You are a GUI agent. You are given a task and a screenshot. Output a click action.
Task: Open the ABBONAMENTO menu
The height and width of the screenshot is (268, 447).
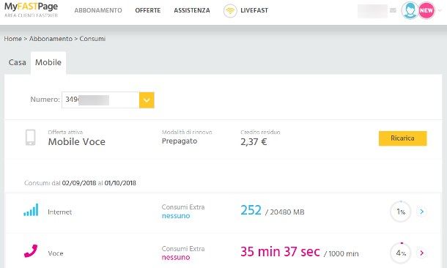(x=98, y=10)
